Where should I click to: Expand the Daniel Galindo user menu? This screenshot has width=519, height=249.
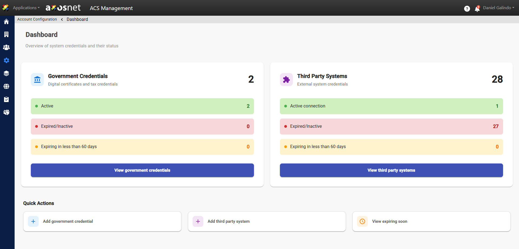pyautogui.click(x=498, y=8)
